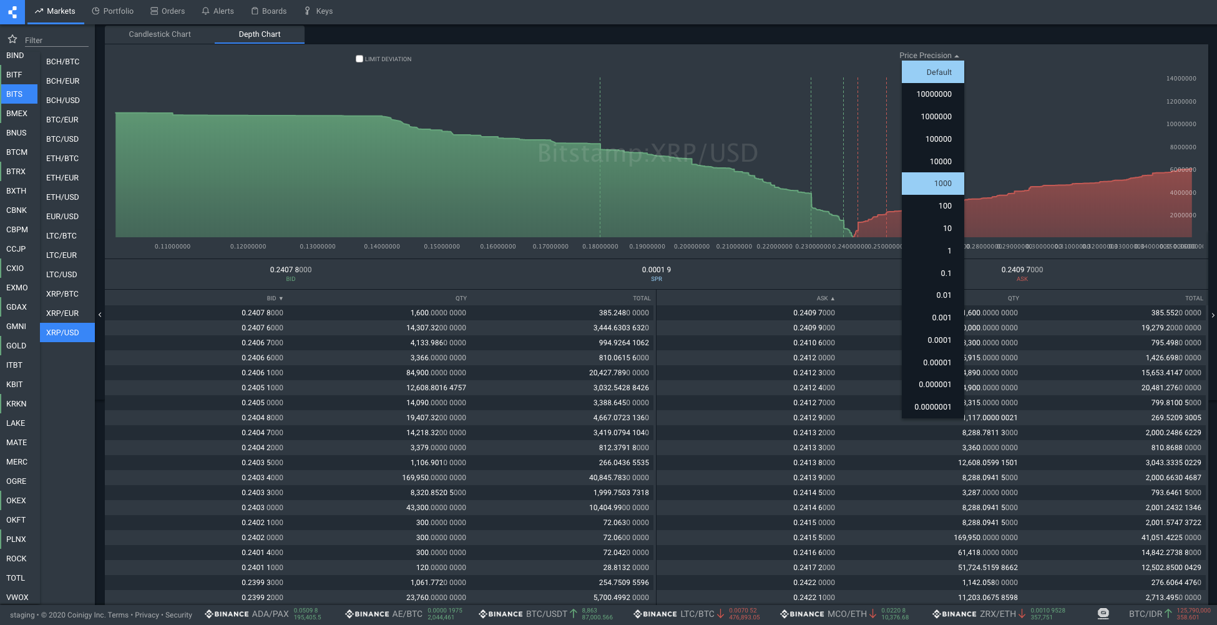Click the Binance ADA/PAX ticker

point(263,614)
